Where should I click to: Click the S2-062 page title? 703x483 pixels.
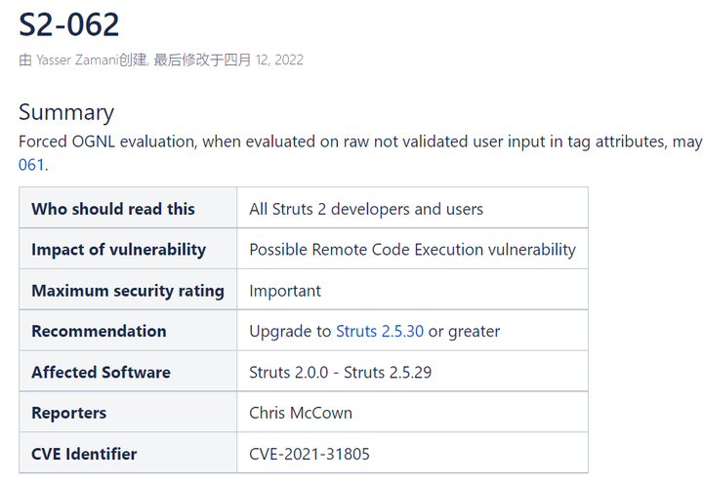point(68,24)
